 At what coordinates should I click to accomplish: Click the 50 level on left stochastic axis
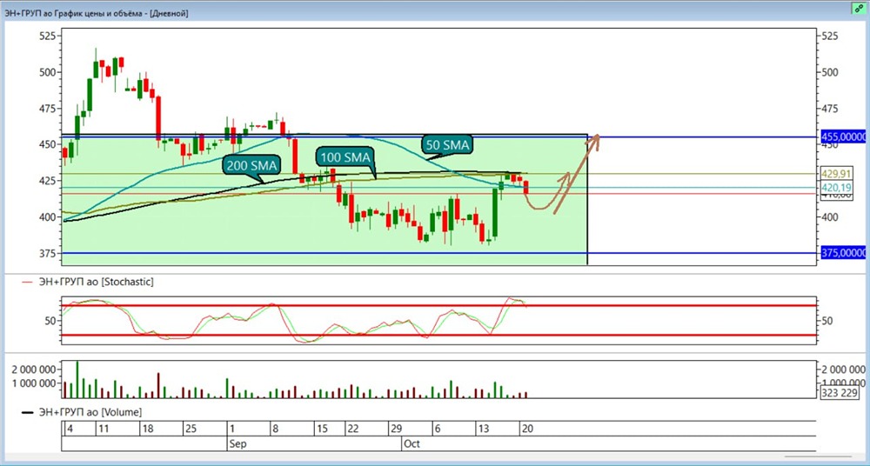click(x=50, y=321)
